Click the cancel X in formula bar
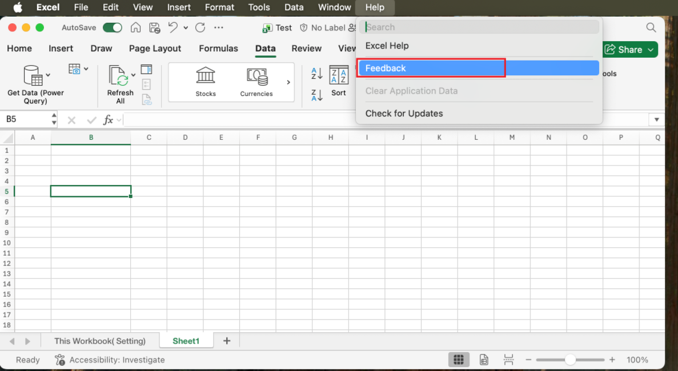Viewport: 678px width, 371px height. pos(72,120)
